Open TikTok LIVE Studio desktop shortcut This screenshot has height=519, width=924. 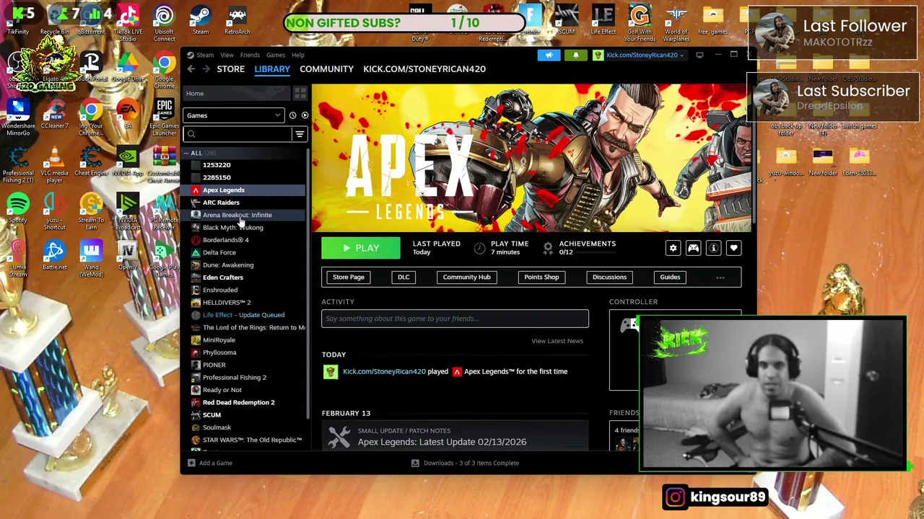click(x=128, y=23)
